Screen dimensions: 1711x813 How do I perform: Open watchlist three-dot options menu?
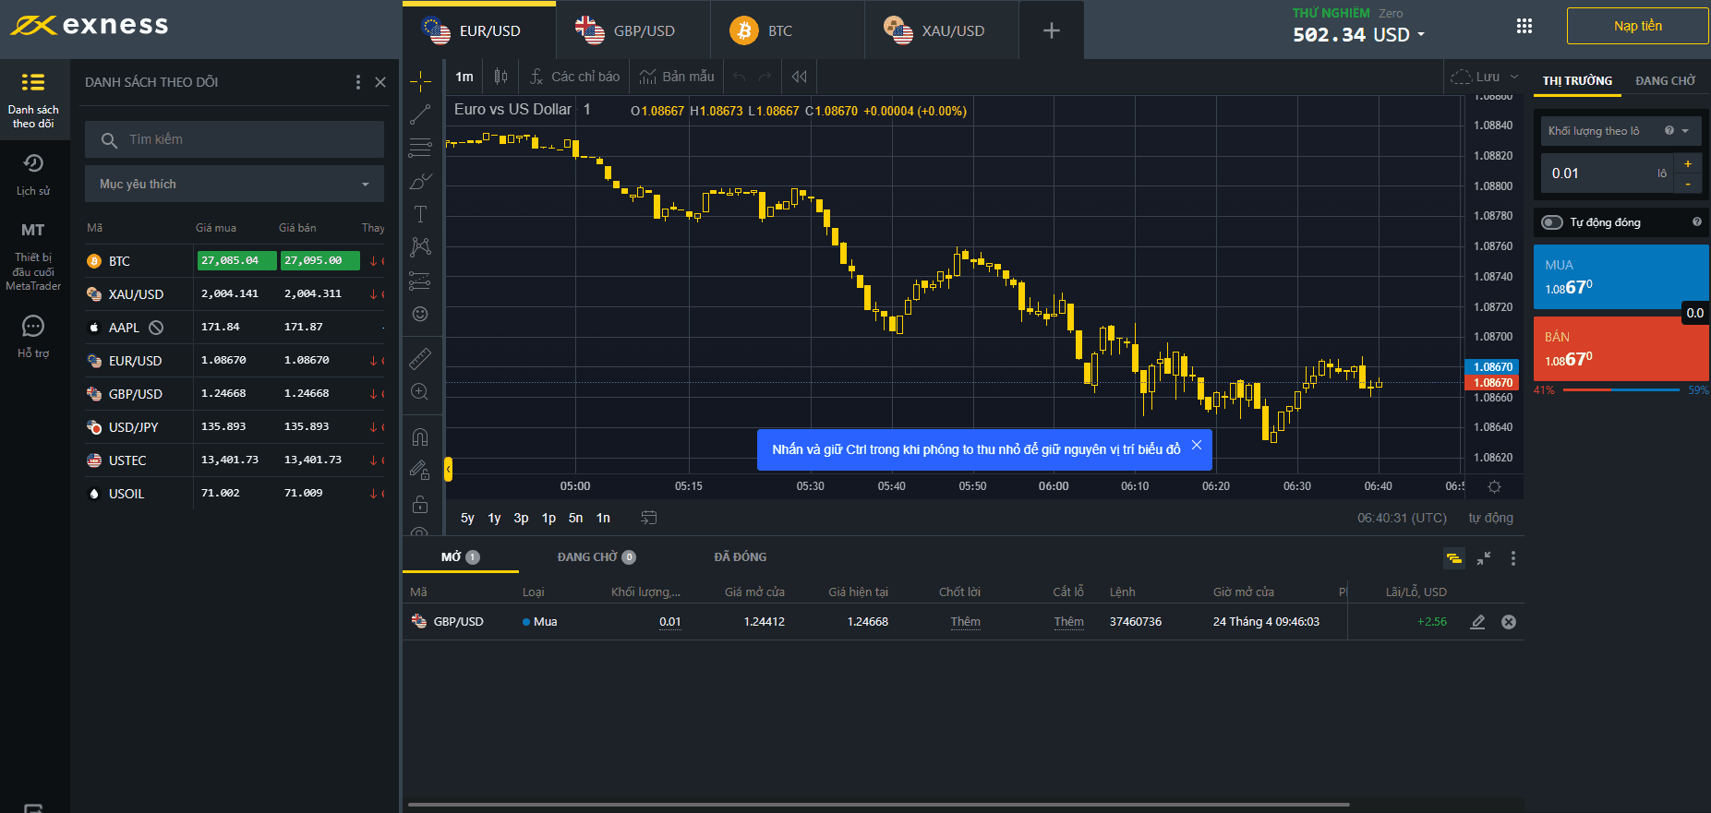tap(358, 82)
